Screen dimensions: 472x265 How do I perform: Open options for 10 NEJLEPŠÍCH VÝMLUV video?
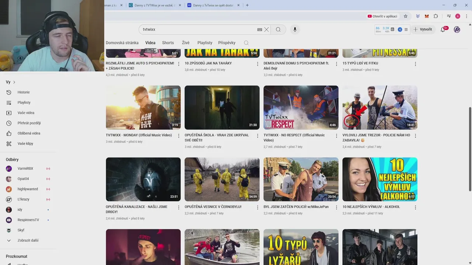(415, 208)
